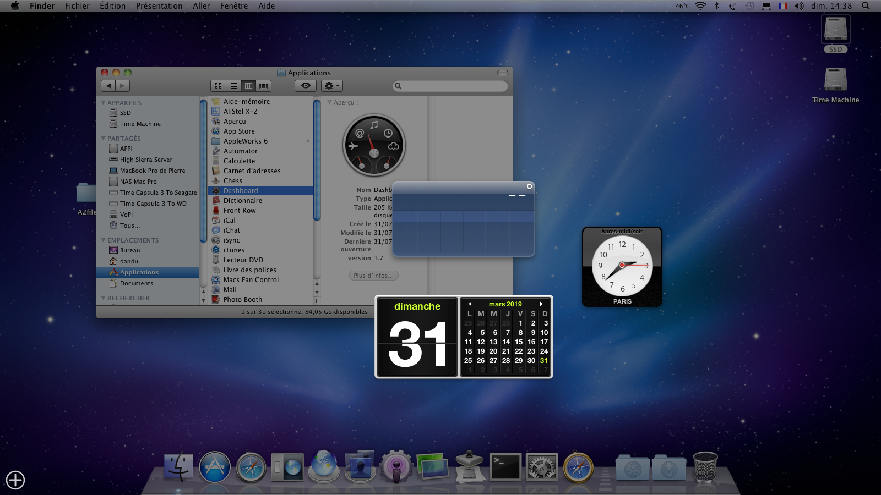881x495 pixels.
Task: Open the Downloads stack folder in Dock
Action: tap(668, 468)
